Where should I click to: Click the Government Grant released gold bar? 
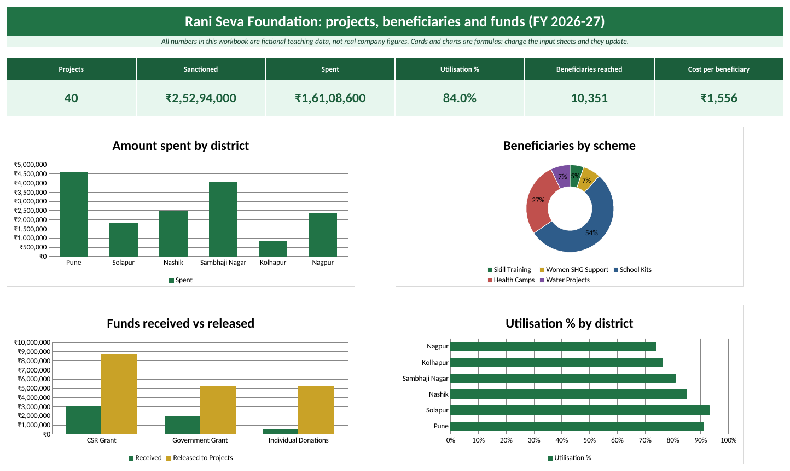(x=218, y=410)
